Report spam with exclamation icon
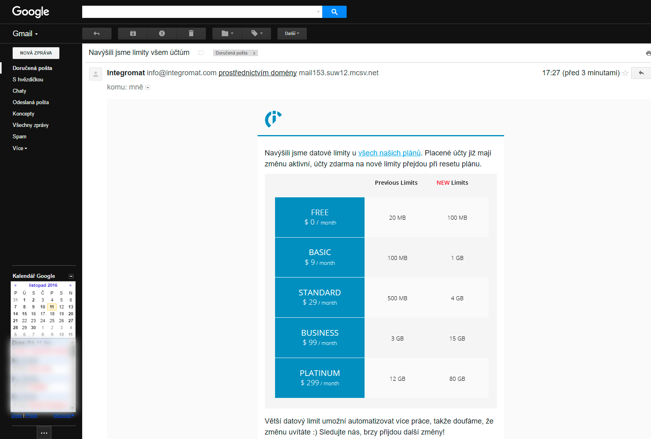This screenshot has height=439, width=651. pyautogui.click(x=162, y=33)
